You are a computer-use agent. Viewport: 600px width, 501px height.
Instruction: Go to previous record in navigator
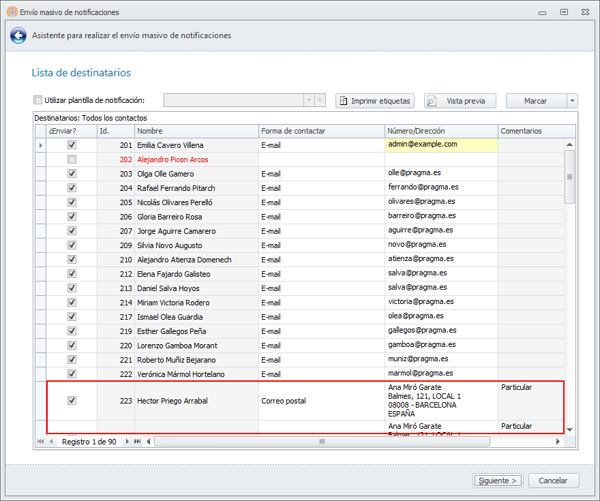(51, 442)
